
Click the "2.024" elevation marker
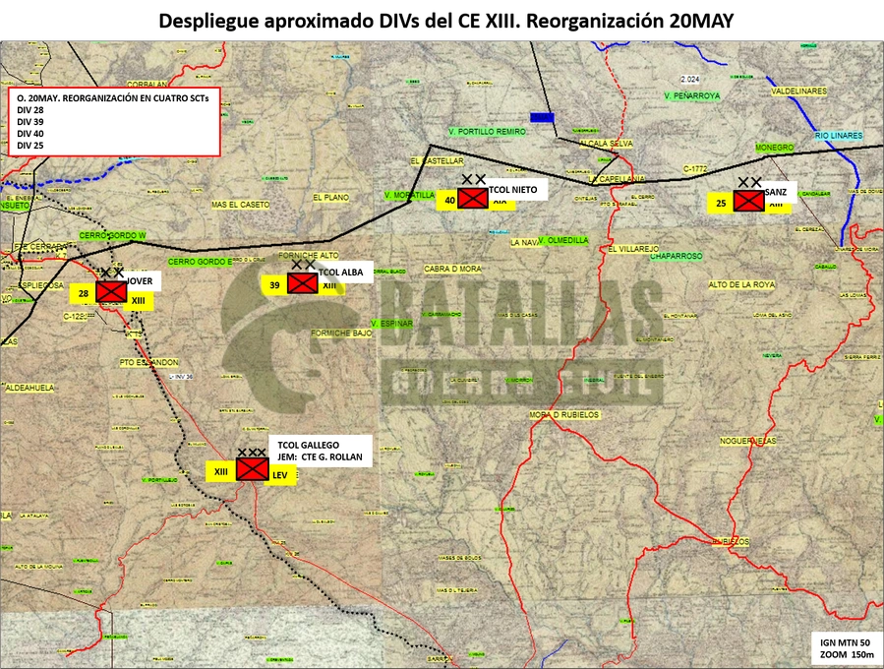689,79
